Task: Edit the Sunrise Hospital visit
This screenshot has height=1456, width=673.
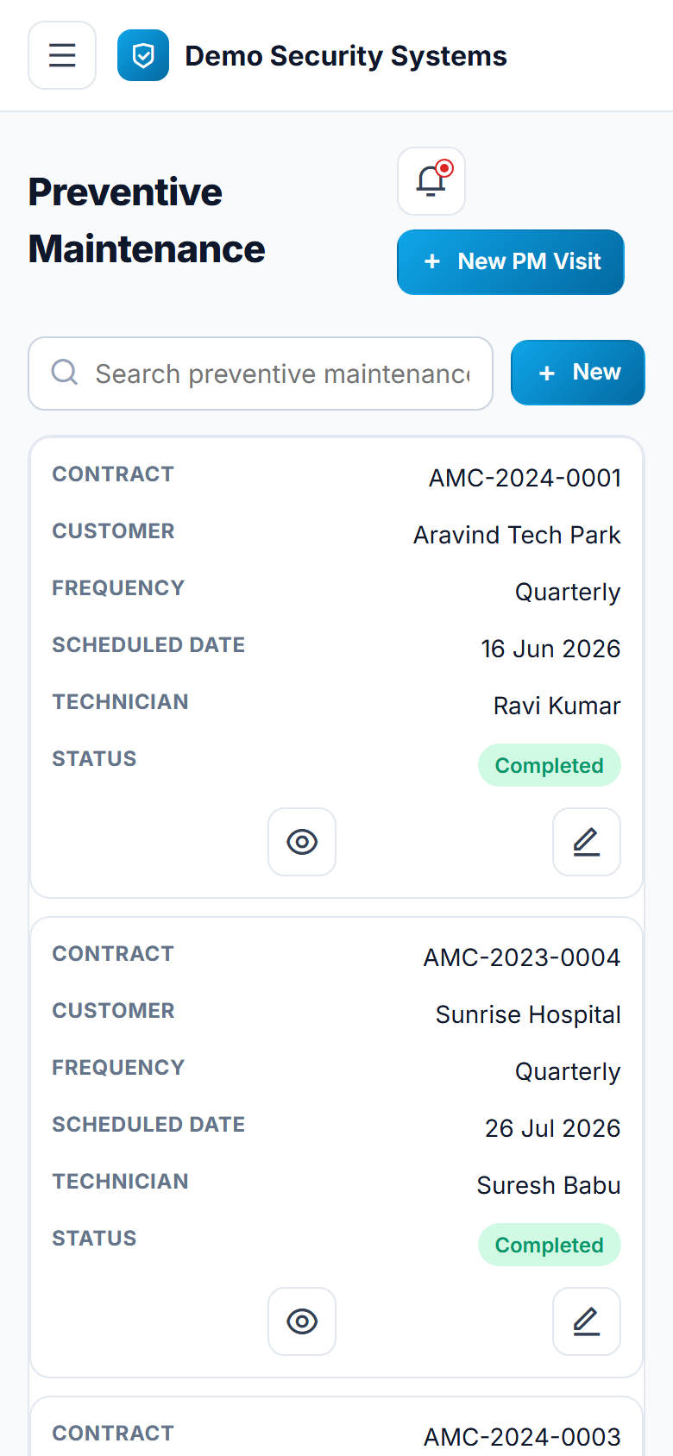Action: pyautogui.click(x=587, y=1321)
